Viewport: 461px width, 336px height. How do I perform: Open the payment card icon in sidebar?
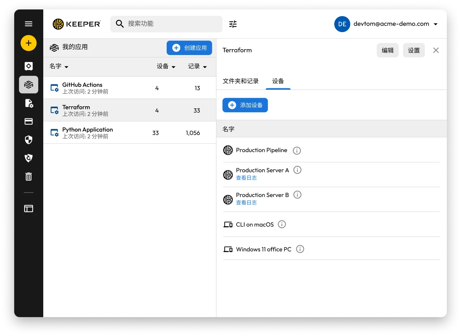pos(29,121)
